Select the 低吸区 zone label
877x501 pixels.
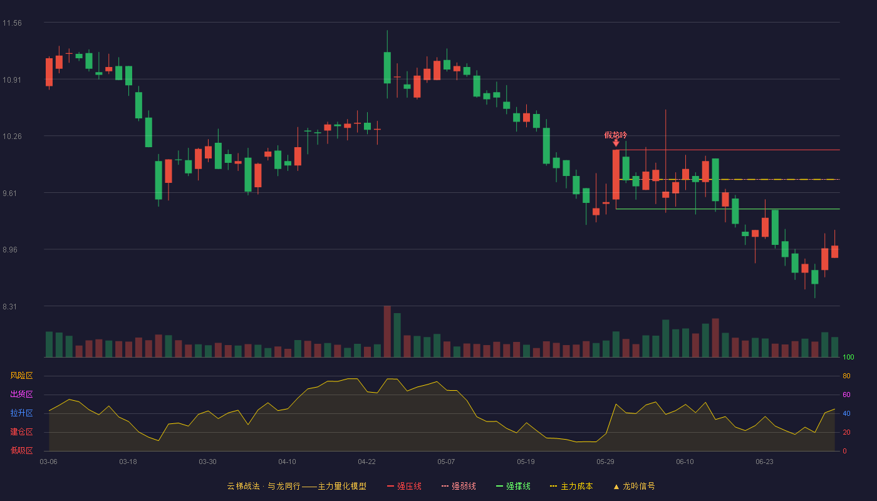(21, 451)
